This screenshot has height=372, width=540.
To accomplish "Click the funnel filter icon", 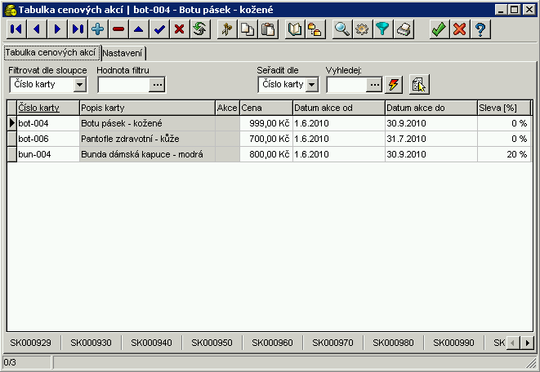I will coord(382,29).
